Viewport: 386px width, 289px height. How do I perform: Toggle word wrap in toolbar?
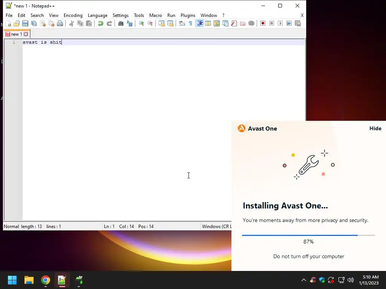[x=182, y=23]
